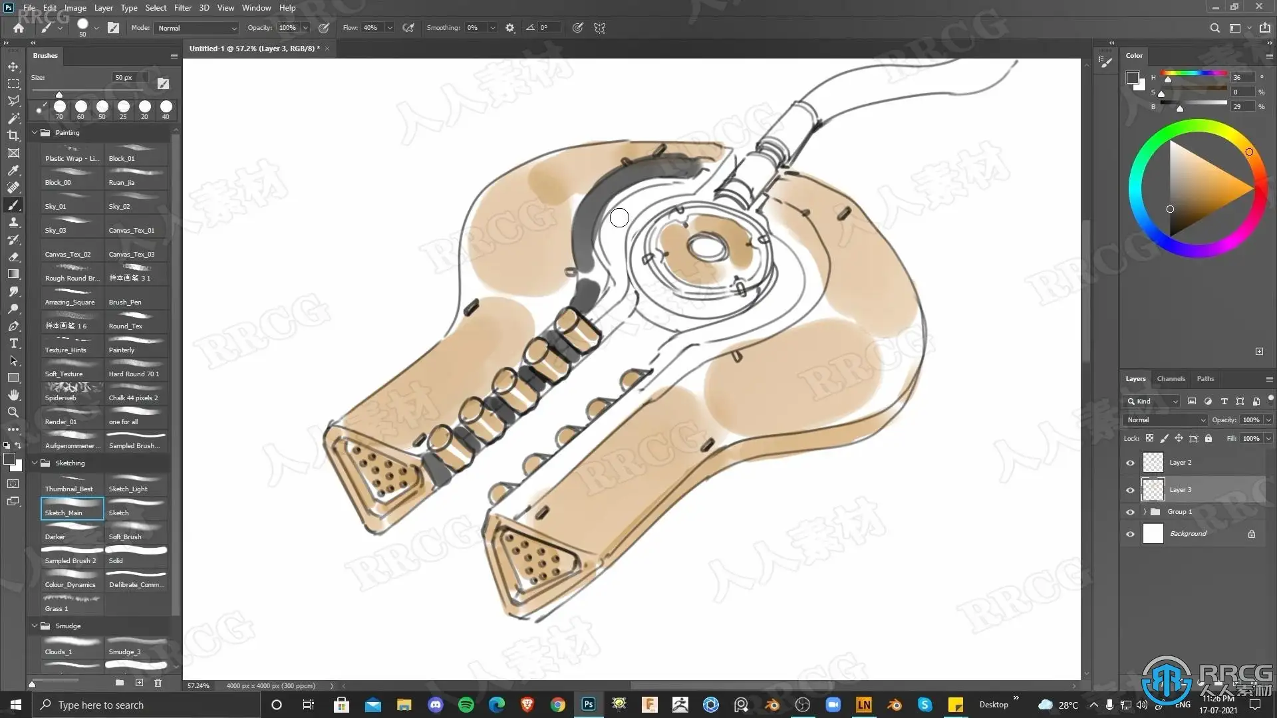Open the Filter menu
The height and width of the screenshot is (718, 1277).
pyautogui.click(x=182, y=8)
